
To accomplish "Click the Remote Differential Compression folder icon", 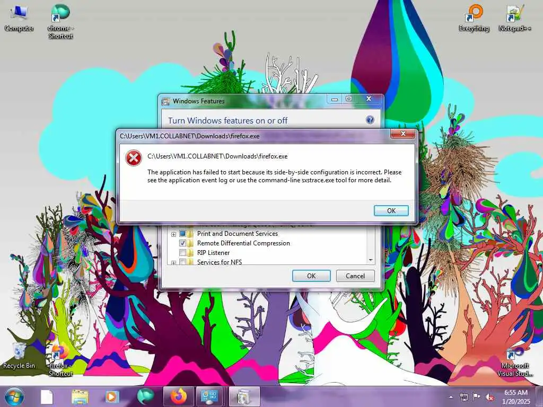I will (190, 243).
